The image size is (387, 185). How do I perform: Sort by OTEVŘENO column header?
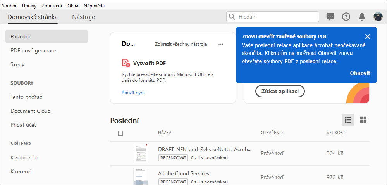coord(272,133)
